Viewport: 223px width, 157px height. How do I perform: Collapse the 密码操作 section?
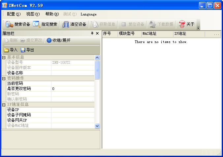point(4,78)
